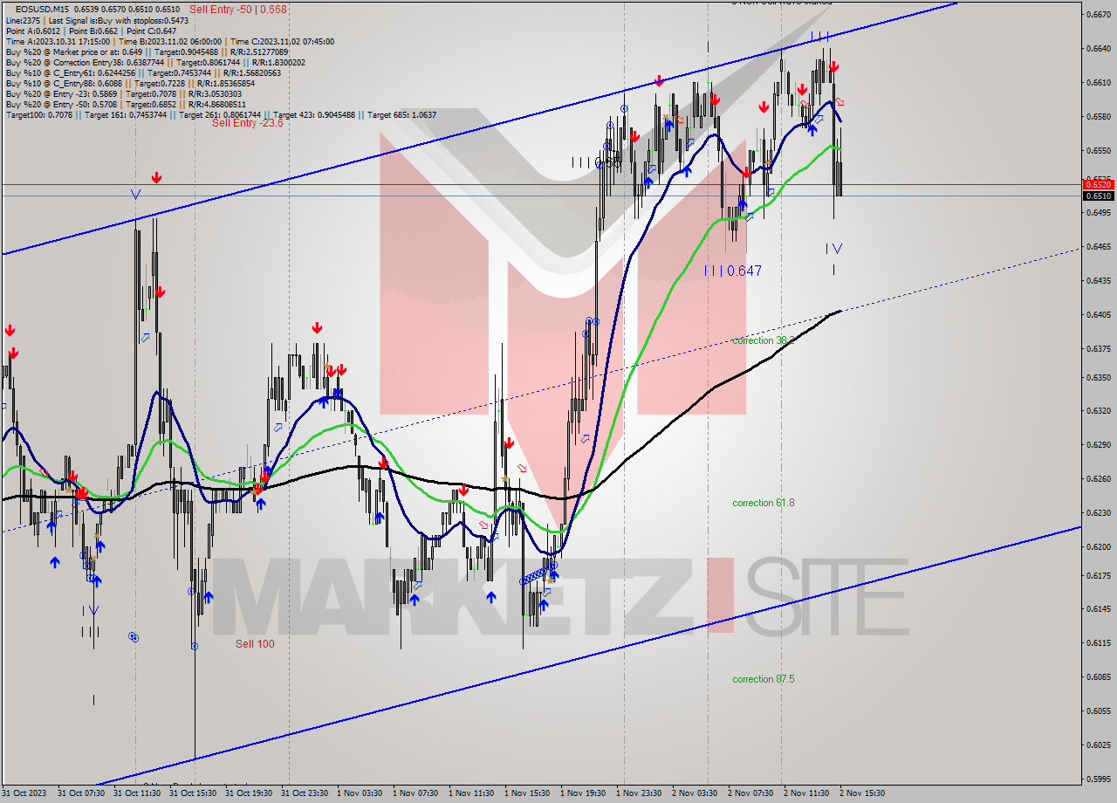Click the 0.6405 price axis label

[x=1097, y=315]
